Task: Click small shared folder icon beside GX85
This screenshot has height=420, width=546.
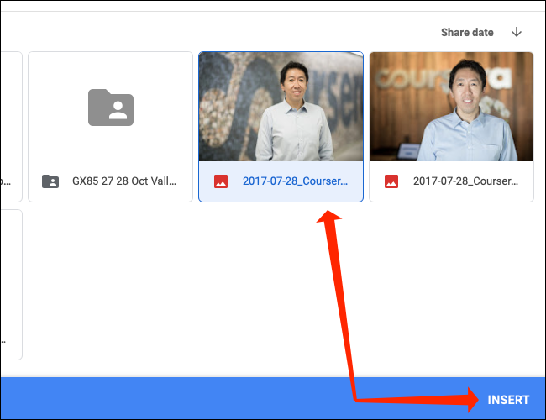Action: click(x=50, y=181)
